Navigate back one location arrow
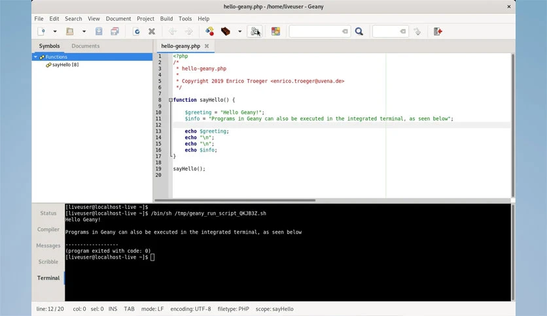The height and width of the screenshot is (316, 547). pyautogui.click(x=173, y=32)
